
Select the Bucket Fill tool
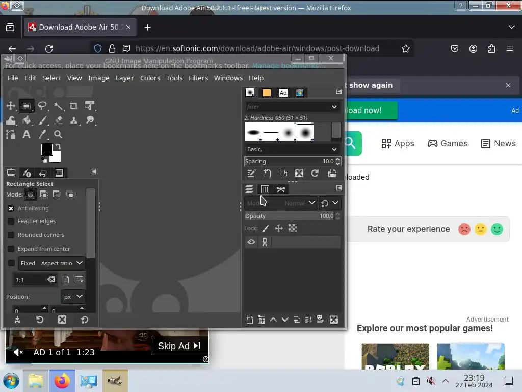[27, 120]
